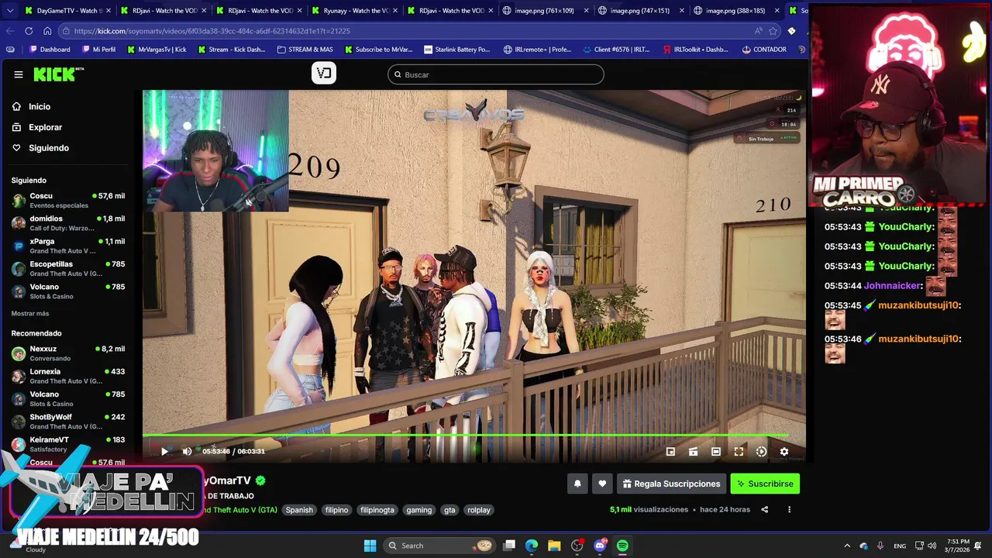Open CONTADOR bookmark
The image size is (992, 558).
(x=764, y=50)
